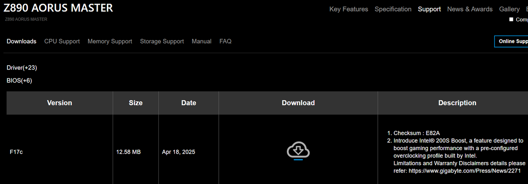Download BIOS F17c via cloud icon
This screenshot has width=528, height=184.
(298, 151)
